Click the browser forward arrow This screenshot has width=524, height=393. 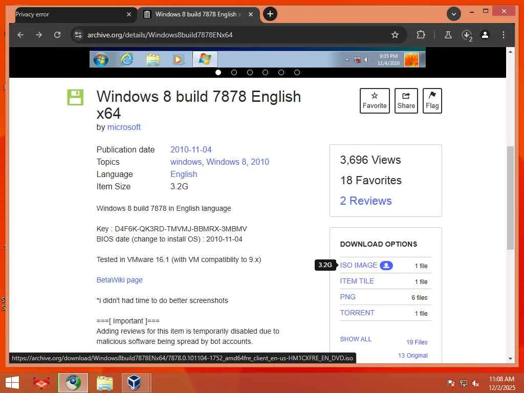(x=39, y=35)
